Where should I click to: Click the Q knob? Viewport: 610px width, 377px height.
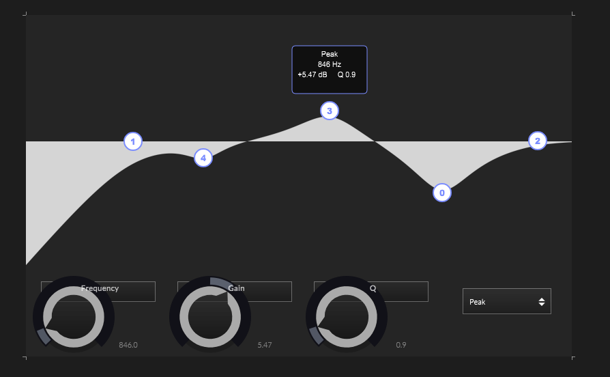coord(347,317)
